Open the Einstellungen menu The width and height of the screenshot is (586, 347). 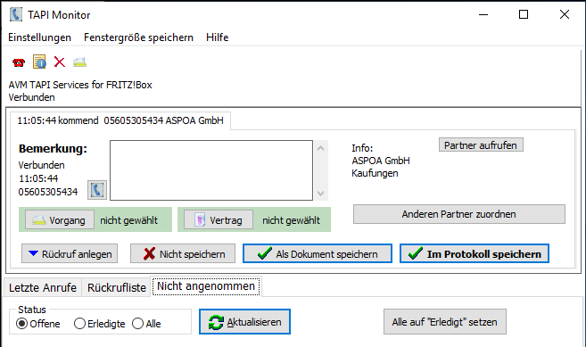pyautogui.click(x=39, y=37)
